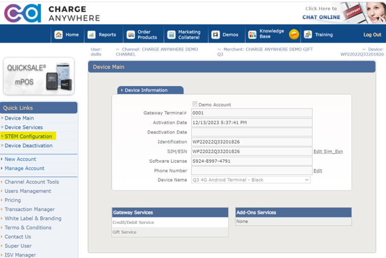Open the Chat Online support banner
This screenshot has width=386, height=258.
(x=343, y=13)
